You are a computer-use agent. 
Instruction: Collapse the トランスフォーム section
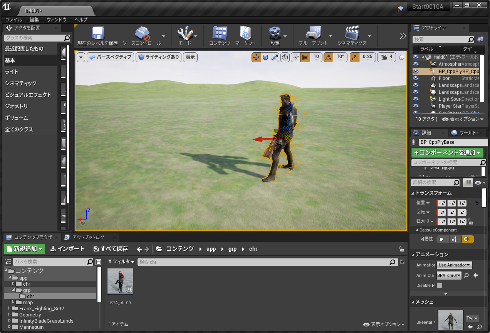click(413, 193)
